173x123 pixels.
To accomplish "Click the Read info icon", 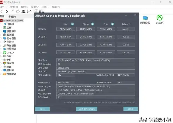I will [72, 24].
